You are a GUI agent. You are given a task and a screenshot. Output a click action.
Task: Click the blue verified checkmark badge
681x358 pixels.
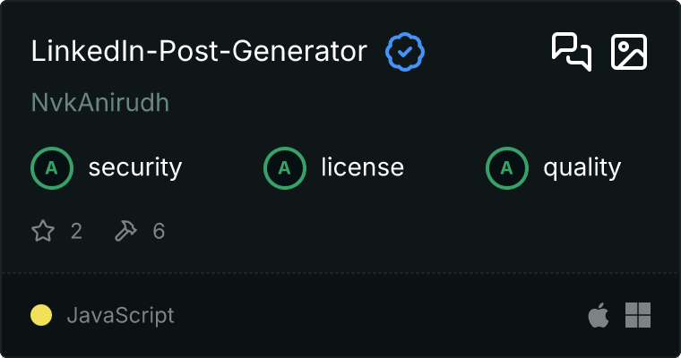(405, 52)
